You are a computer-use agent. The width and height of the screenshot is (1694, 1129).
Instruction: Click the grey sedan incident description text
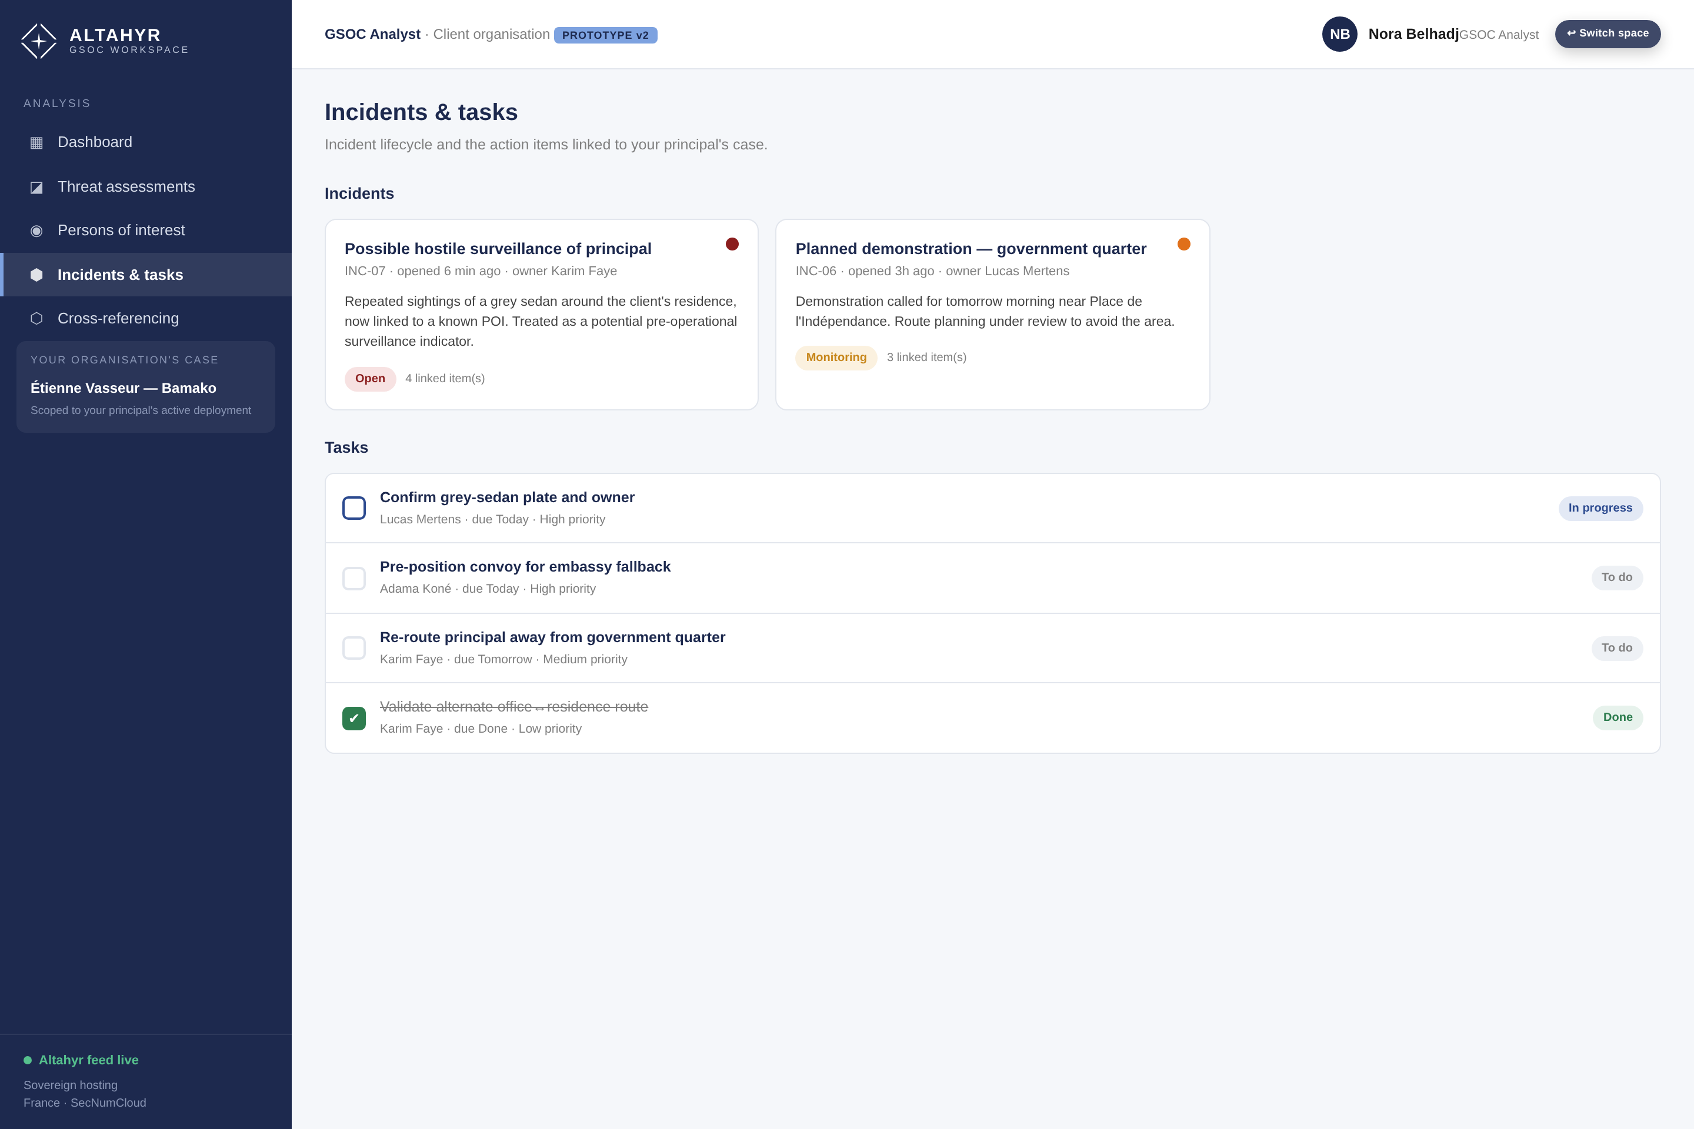click(541, 321)
